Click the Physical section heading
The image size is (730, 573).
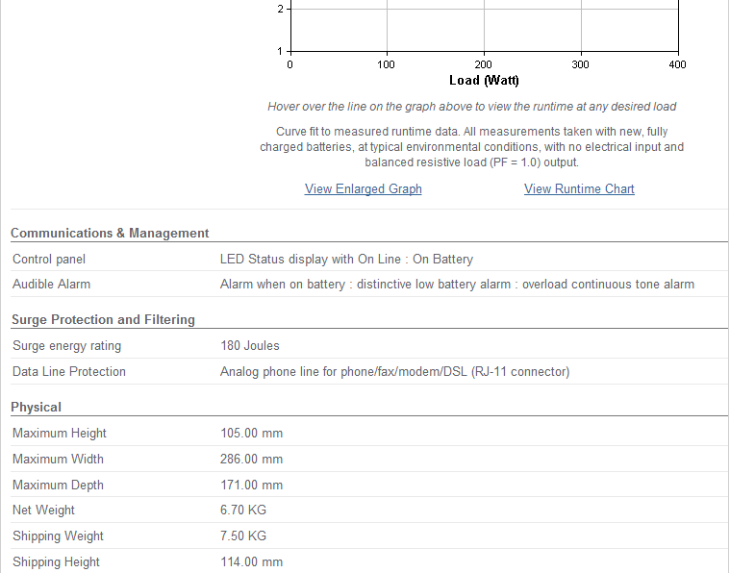point(36,408)
